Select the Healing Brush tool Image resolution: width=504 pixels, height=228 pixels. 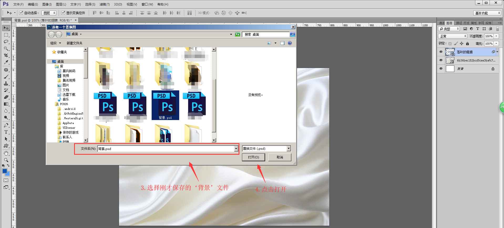6,70
